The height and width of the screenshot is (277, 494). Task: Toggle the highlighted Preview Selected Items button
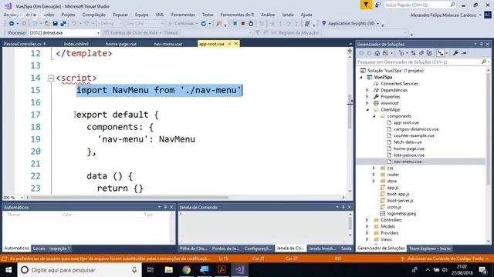(x=441, y=53)
